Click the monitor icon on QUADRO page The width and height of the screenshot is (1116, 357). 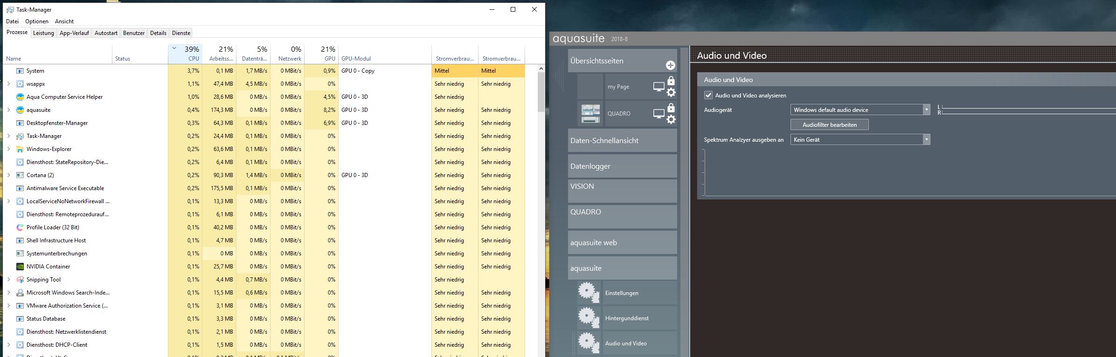(659, 113)
